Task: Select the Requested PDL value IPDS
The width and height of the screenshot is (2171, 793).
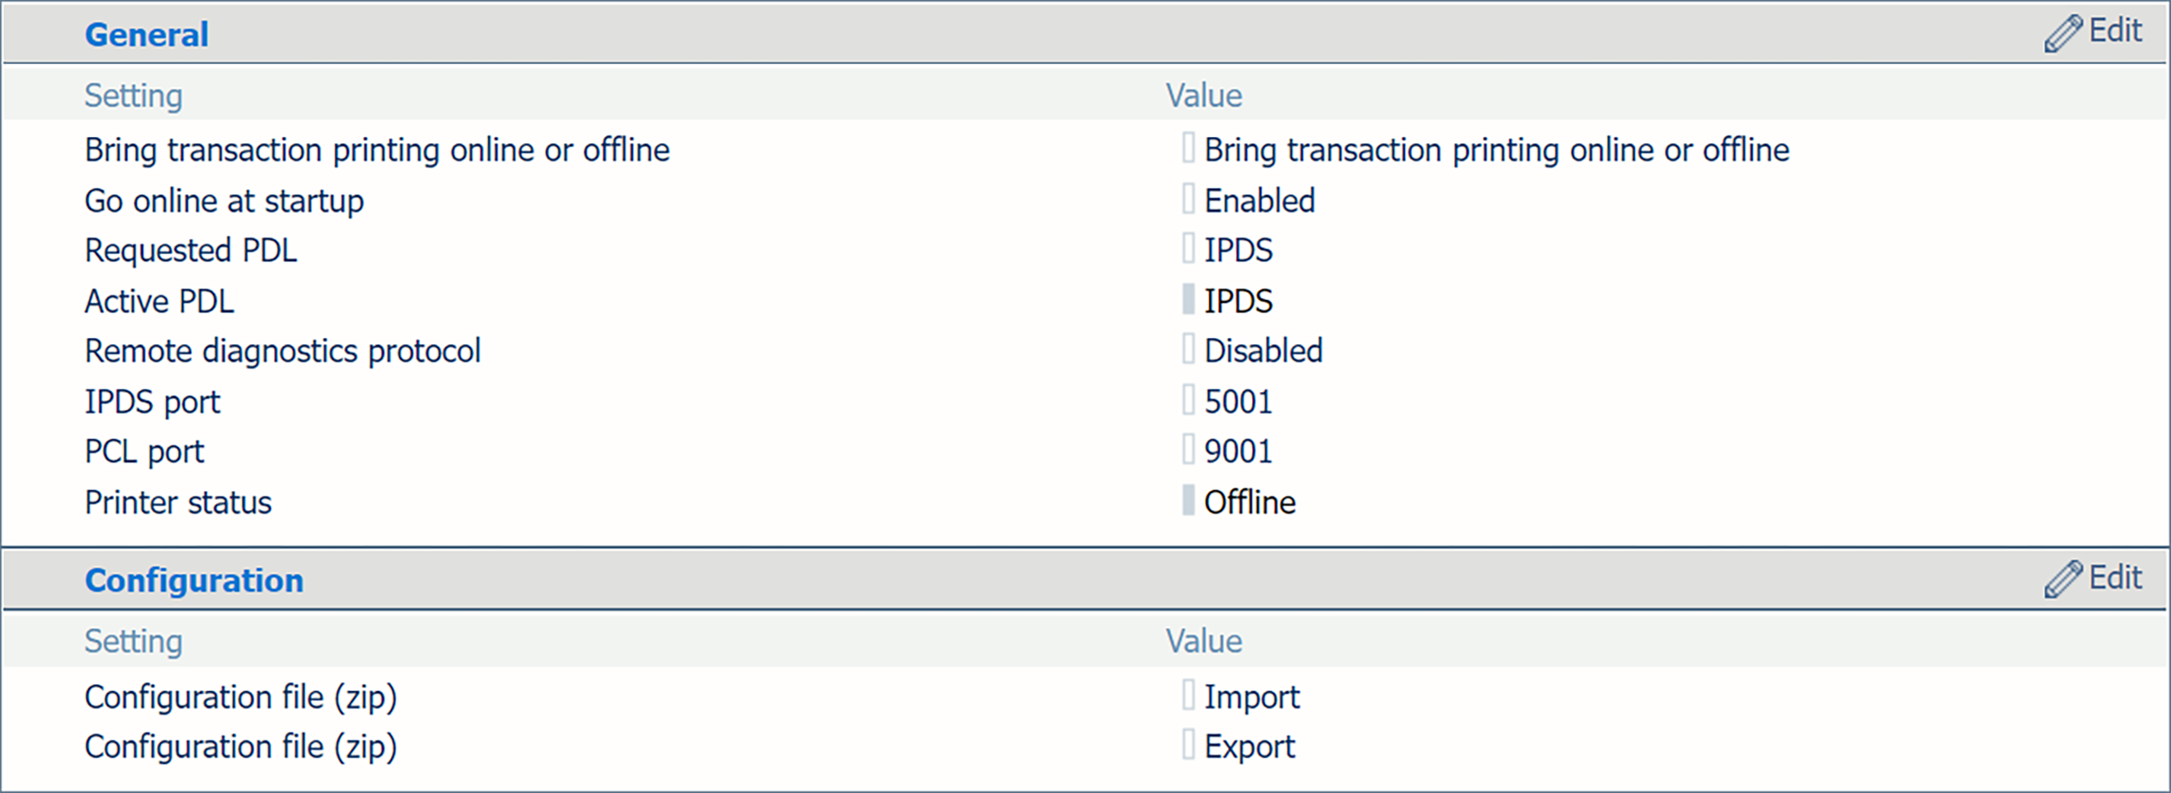Action: 1239,250
